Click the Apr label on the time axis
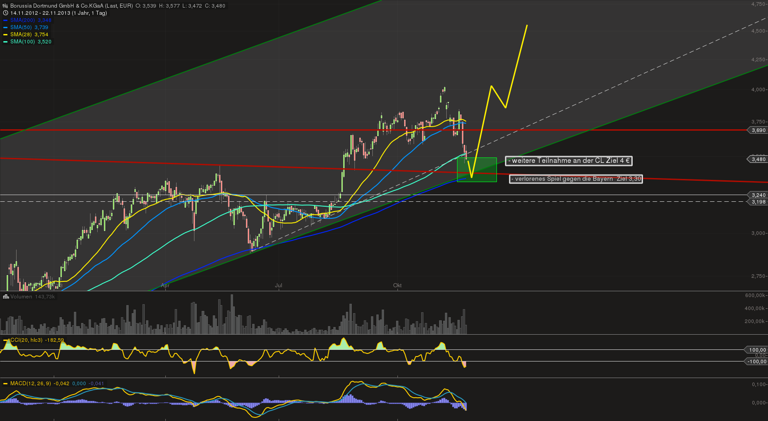 pyautogui.click(x=165, y=285)
